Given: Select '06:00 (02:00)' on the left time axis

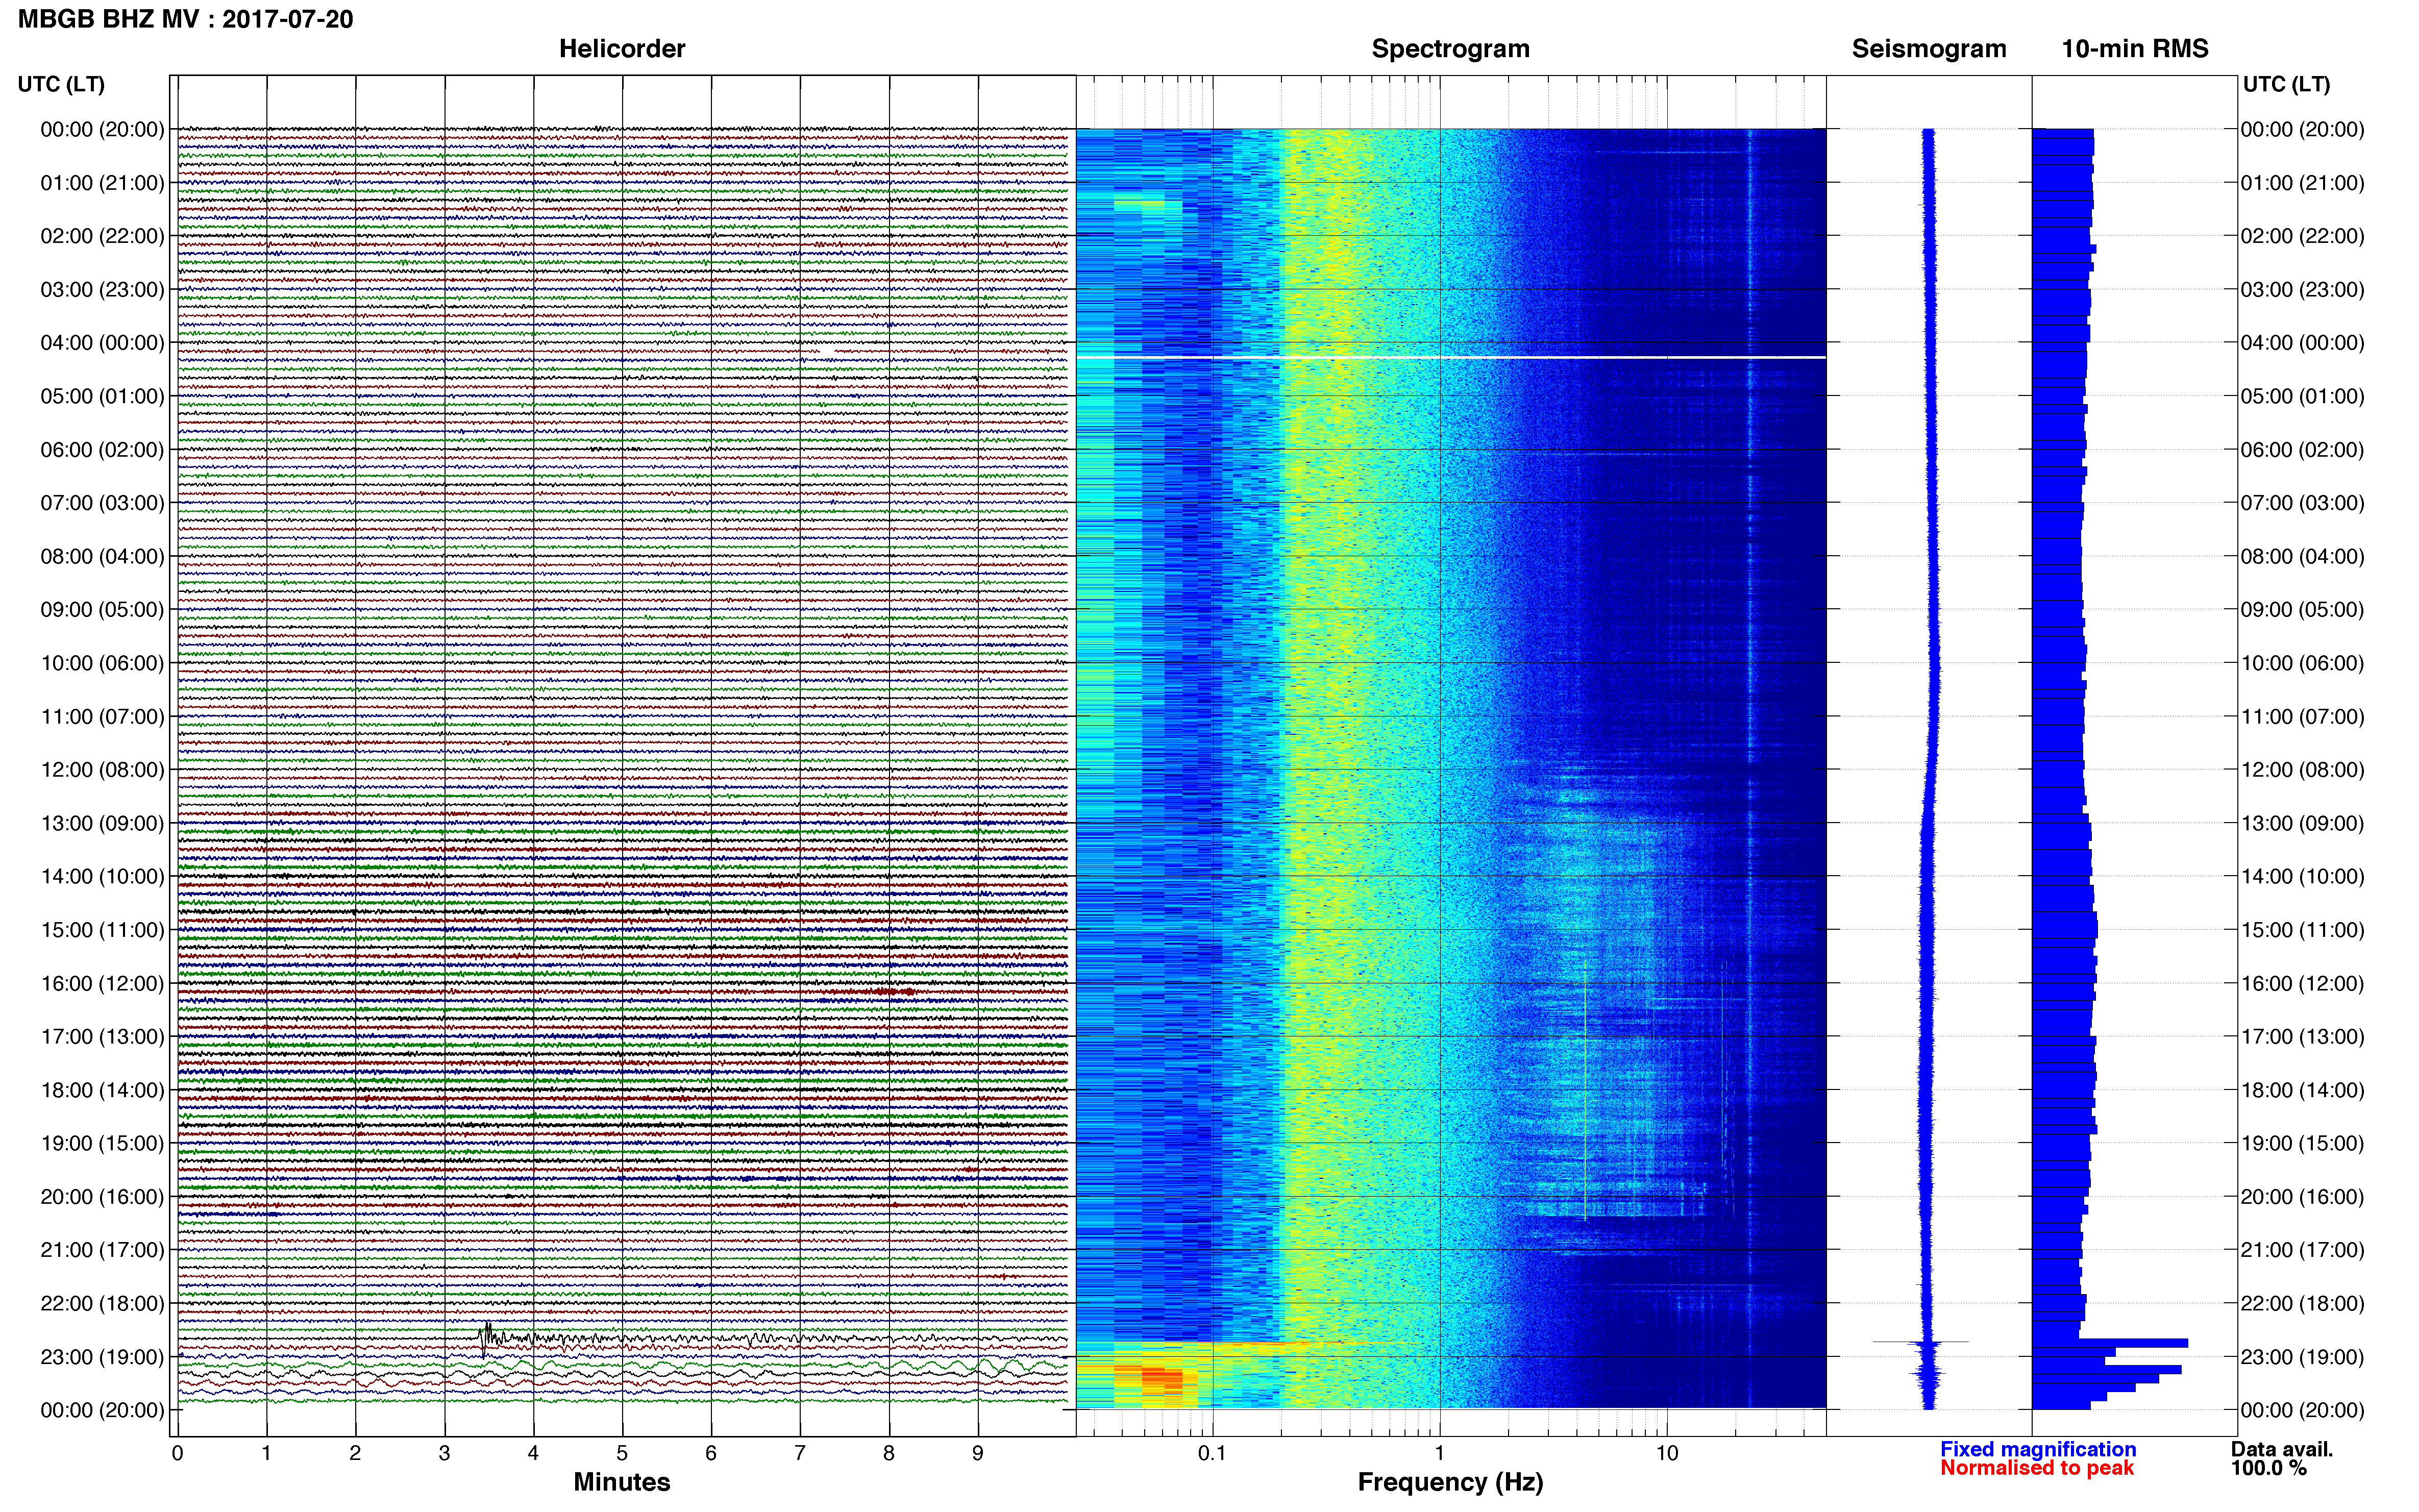Looking at the screenshot, I should [x=102, y=450].
